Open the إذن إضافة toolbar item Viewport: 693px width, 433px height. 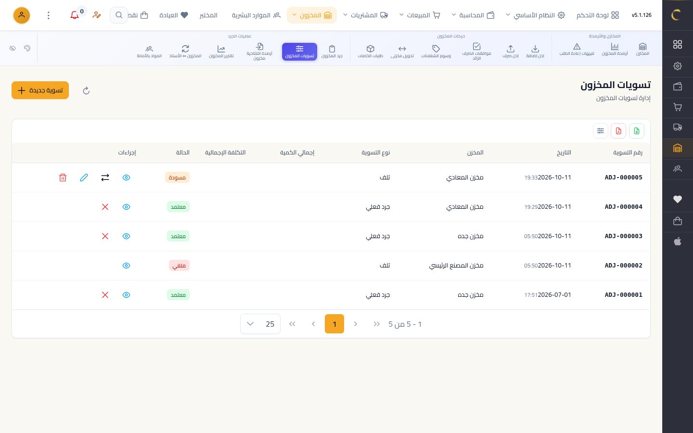point(535,51)
